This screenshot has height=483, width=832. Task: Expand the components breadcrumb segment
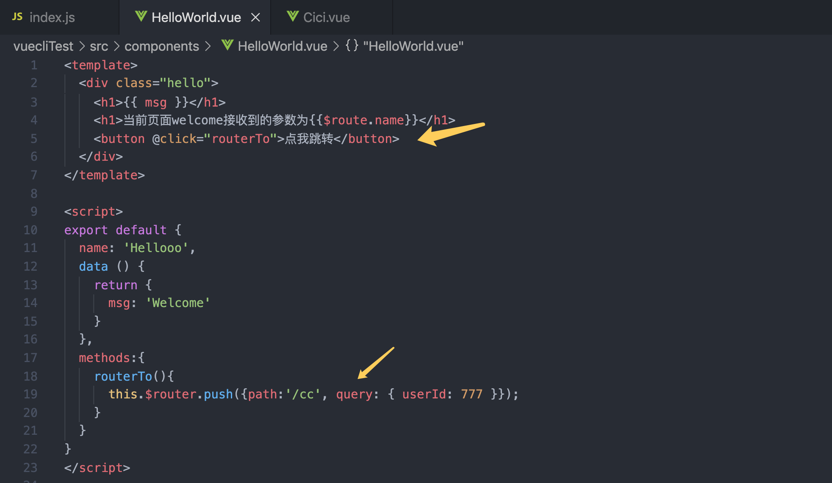point(161,46)
